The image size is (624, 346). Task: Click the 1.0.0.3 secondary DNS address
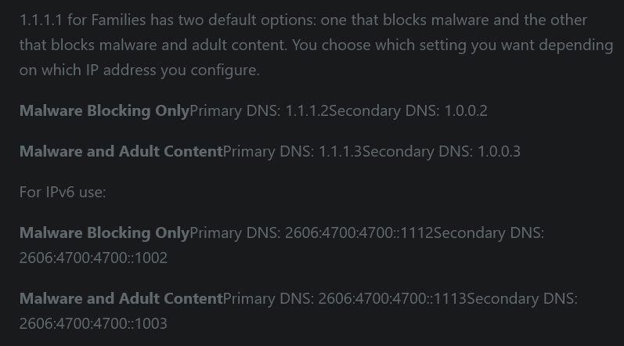499,152
